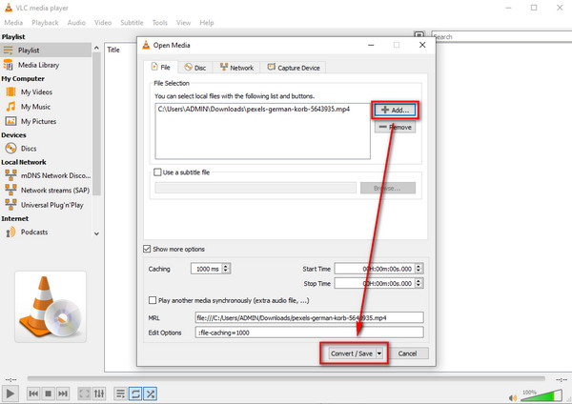The width and height of the screenshot is (572, 404).
Task: Select Network streams (SAP) item
Action: 46,190
